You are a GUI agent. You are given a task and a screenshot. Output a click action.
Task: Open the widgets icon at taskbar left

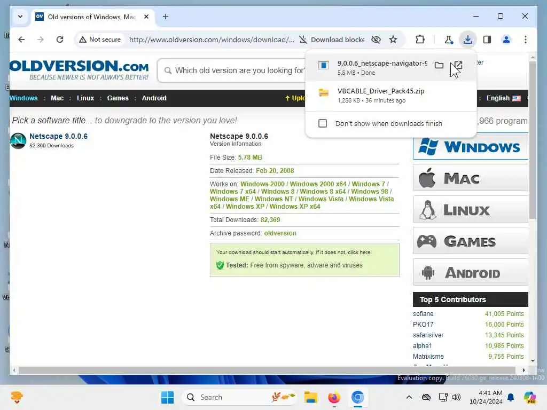tap(17, 397)
